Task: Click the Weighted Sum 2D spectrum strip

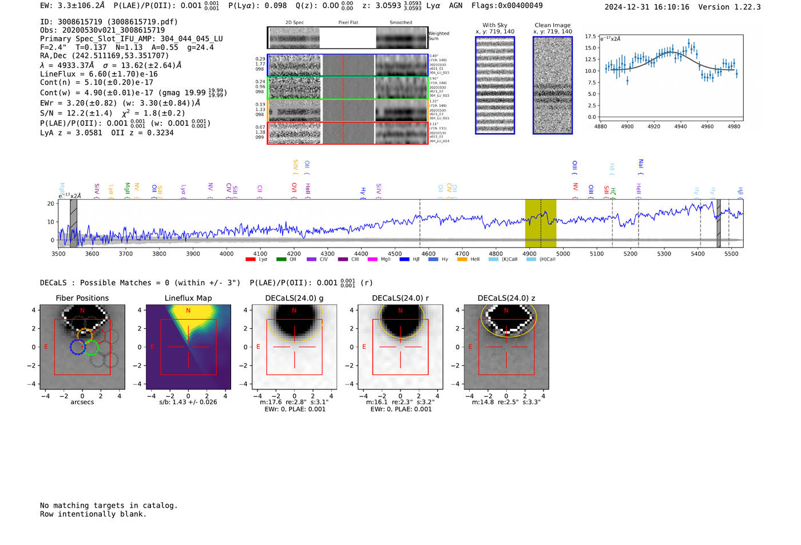Action: click(x=347, y=38)
